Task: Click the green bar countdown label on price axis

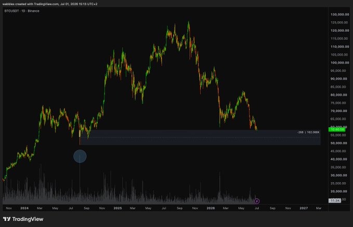Action: [x=337, y=129]
